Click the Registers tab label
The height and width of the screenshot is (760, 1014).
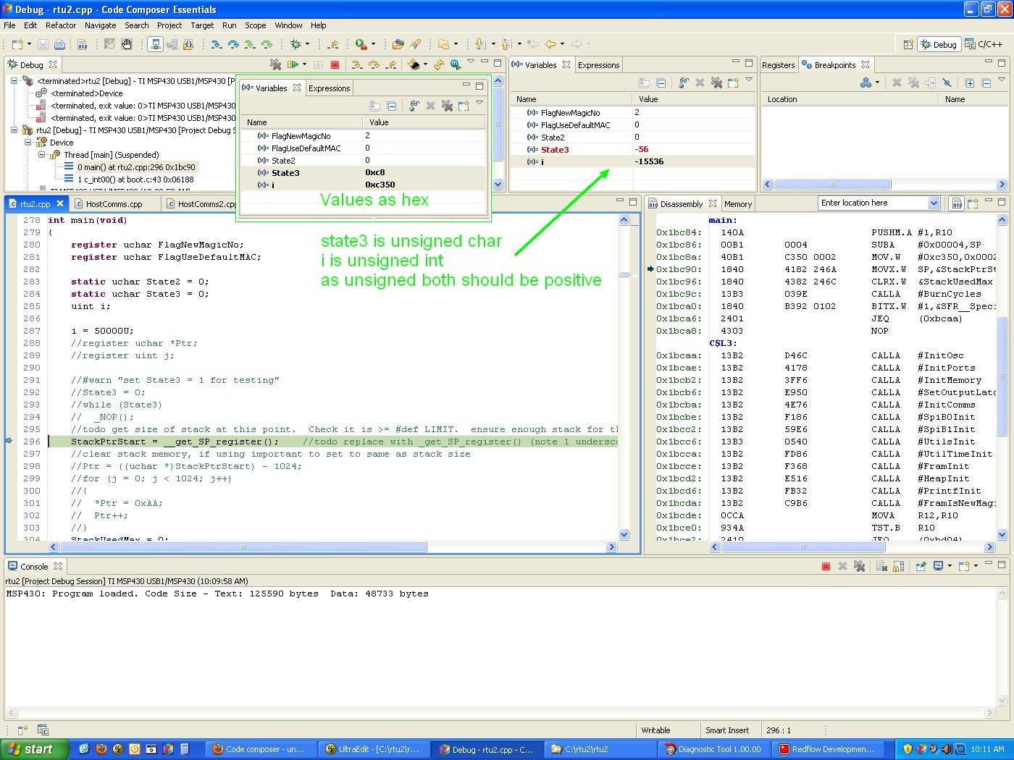(779, 64)
